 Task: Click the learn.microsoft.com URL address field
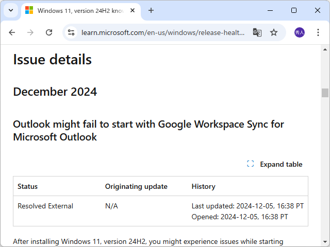[x=162, y=32]
